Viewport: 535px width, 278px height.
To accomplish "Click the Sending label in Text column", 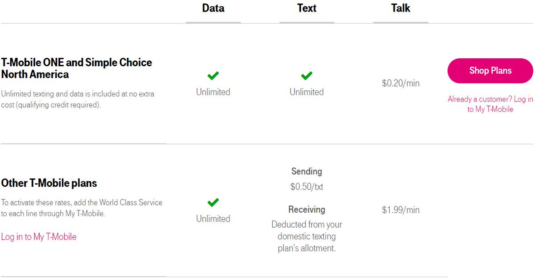I will pyautogui.click(x=307, y=171).
